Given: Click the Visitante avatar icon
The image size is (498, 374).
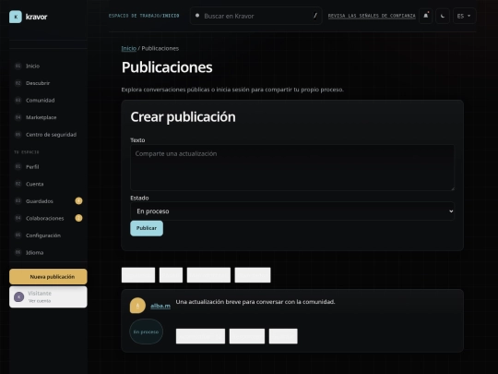Looking at the screenshot, I should pos(19,297).
